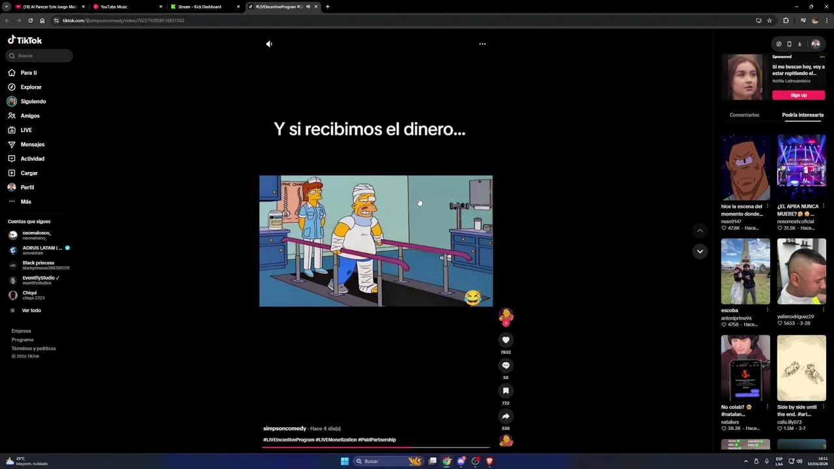Click the phone icon in top-right pill
This screenshot has height=469, width=834.
tap(789, 44)
